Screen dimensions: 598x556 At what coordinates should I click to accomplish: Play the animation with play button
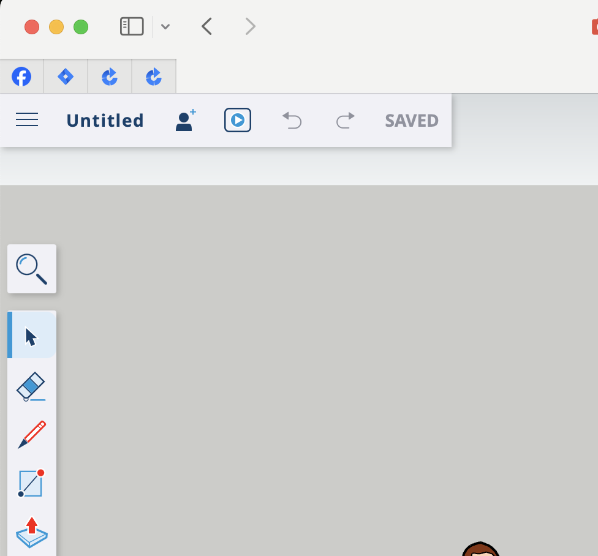(237, 120)
